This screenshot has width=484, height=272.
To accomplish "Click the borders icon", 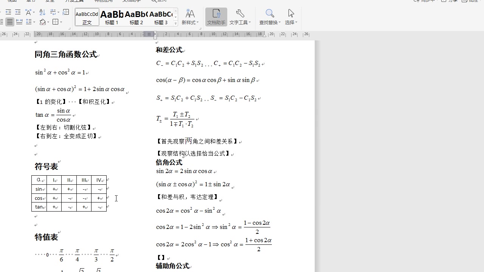I will (55, 22).
